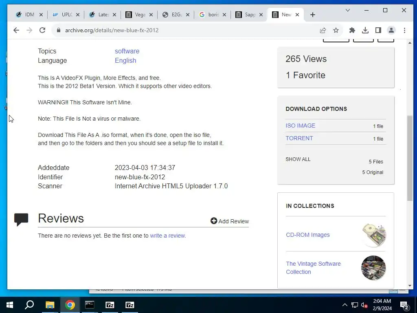417x313 pixels.
Task: Open Chrome three-dot menu
Action: pos(404,30)
